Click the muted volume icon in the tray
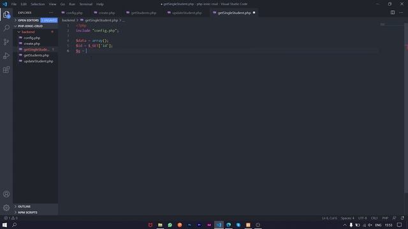Screen dimensions: 408x229 pos(370,225)
